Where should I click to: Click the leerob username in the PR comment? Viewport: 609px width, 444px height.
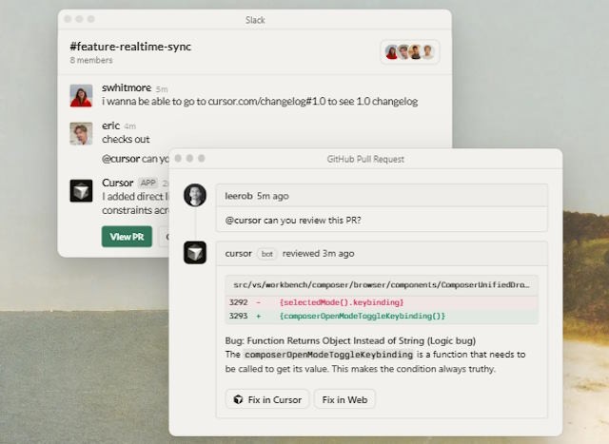pyautogui.click(x=239, y=196)
